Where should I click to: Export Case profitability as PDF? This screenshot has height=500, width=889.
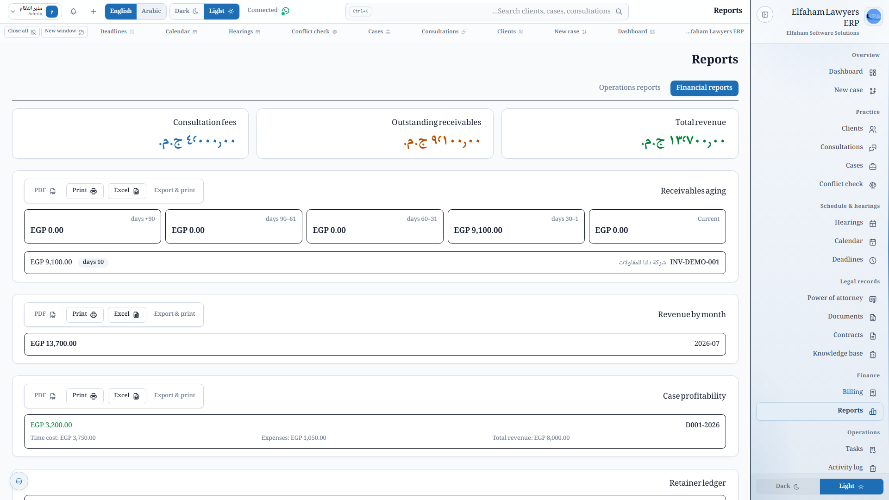point(45,396)
